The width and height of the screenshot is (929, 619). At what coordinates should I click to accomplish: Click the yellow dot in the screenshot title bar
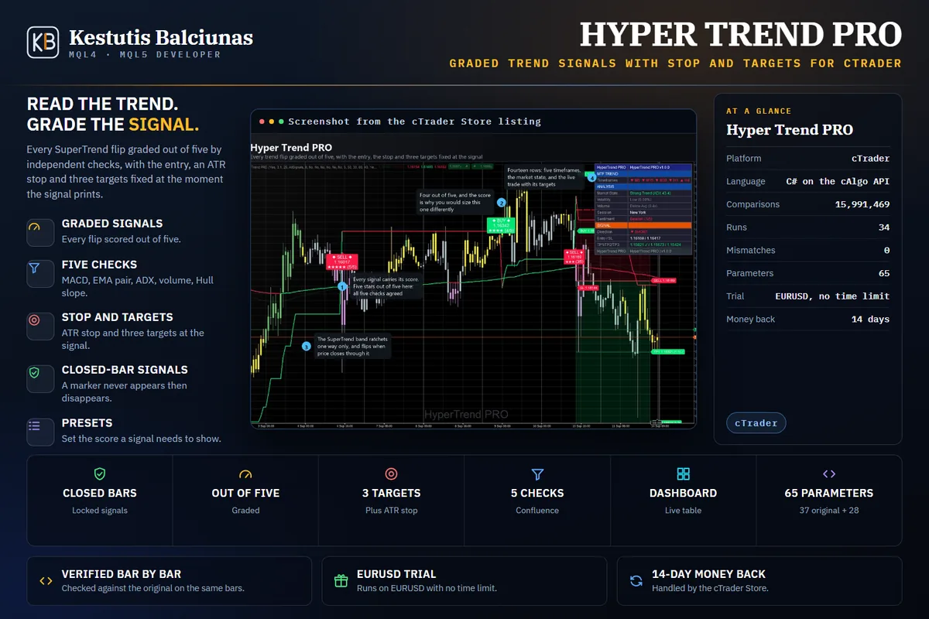point(272,121)
